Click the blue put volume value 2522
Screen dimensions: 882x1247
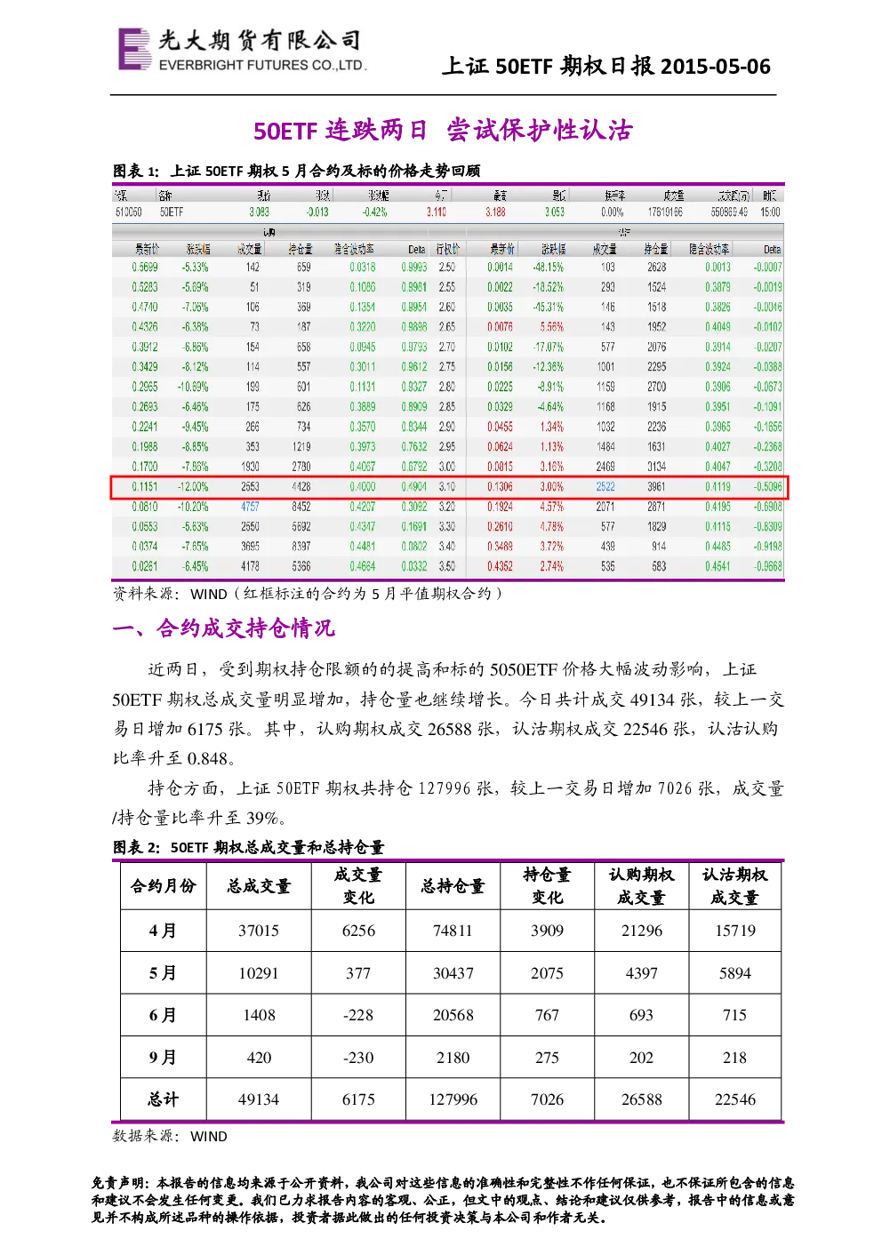605,487
